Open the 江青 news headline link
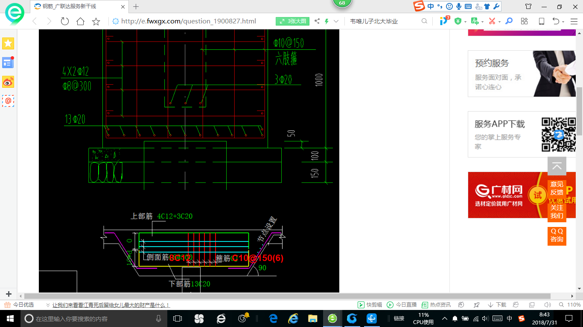This screenshot has height=327, width=583. [x=111, y=305]
